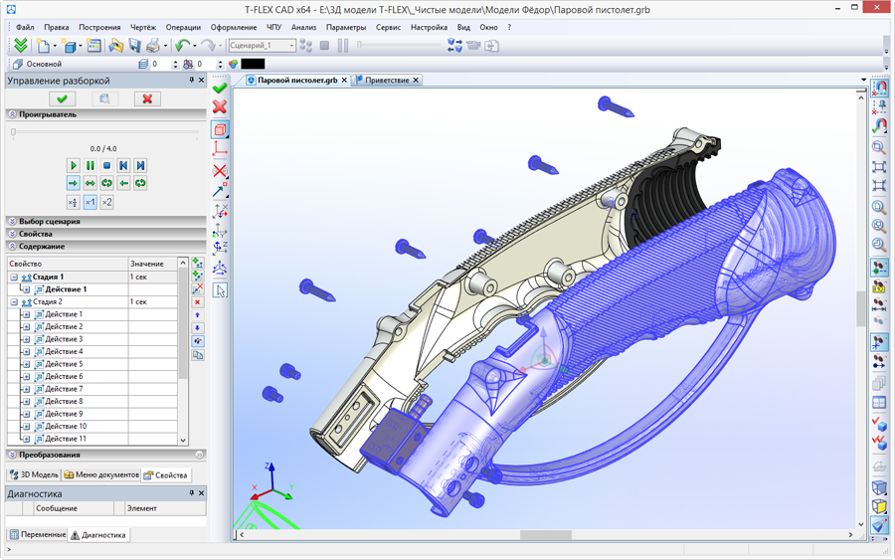Select Действие 5 row in the list
Viewport: 895px width, 560px height.
[x=65, y=364]
